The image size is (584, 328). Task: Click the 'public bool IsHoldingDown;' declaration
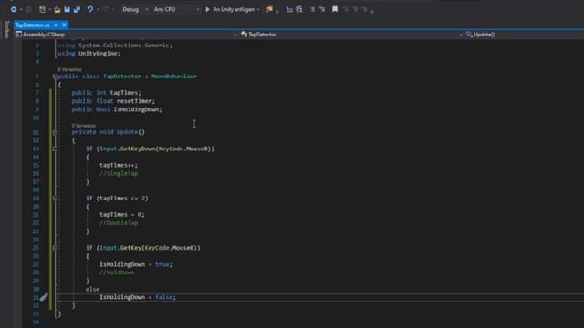pyautogui.click(x=117, y=109)
